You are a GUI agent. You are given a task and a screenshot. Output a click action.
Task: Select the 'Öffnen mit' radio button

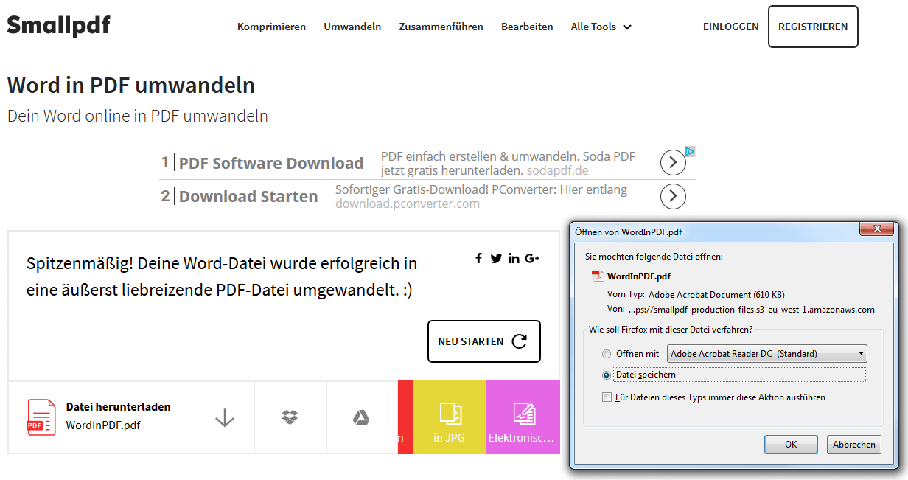click(607, 354)
